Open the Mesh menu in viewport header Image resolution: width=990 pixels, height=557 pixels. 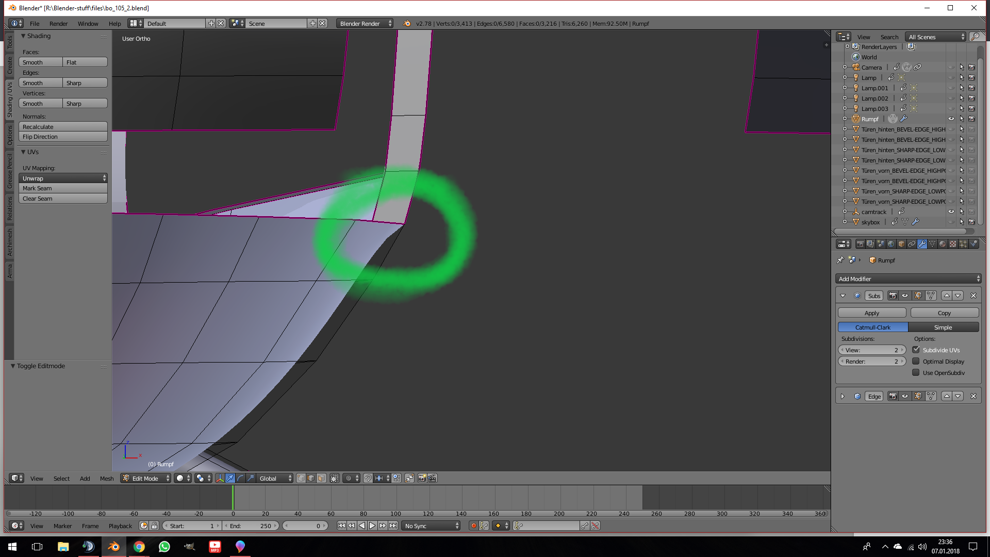[x=107, y=478]
